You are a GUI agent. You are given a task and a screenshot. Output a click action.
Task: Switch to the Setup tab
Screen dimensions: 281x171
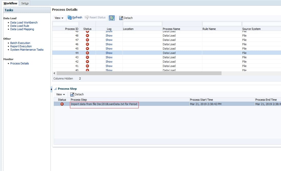coord(25,3)
